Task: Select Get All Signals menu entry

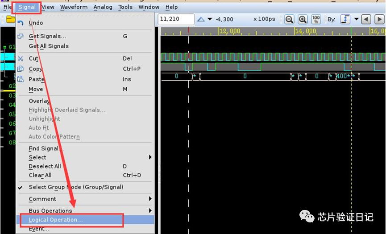Action: [x=85, y=46]
